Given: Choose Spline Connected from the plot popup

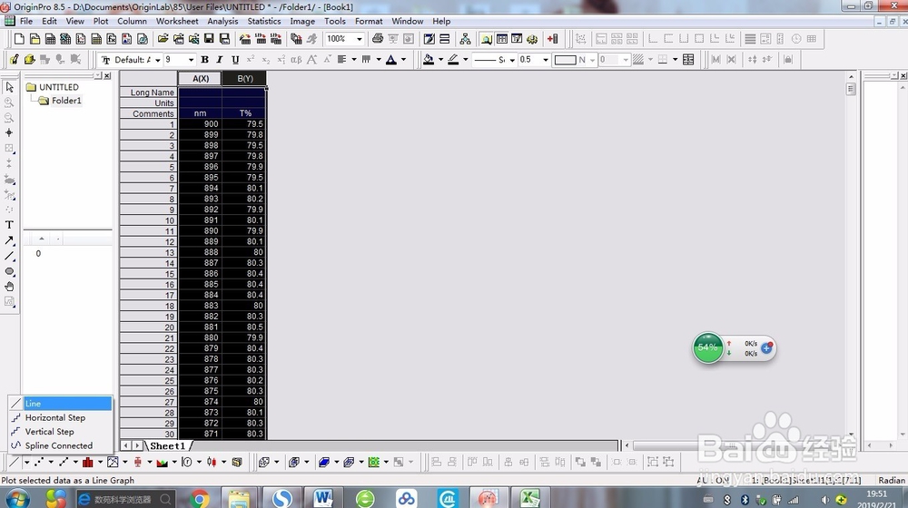Looking at the screenshot, I should click(x=60, y=445).
